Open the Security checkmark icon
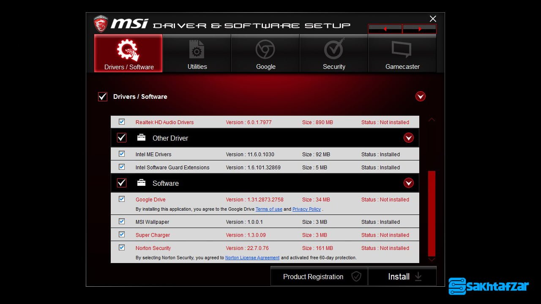 [334, 50]
